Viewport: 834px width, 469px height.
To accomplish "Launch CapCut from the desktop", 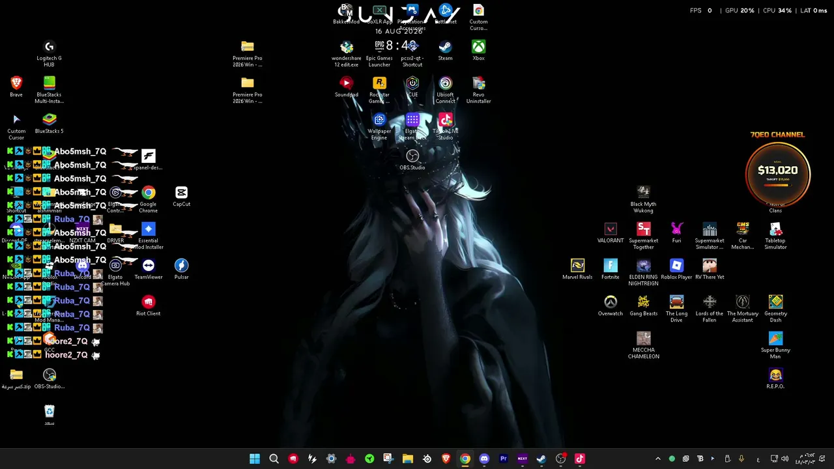I will tap(181, 196).
